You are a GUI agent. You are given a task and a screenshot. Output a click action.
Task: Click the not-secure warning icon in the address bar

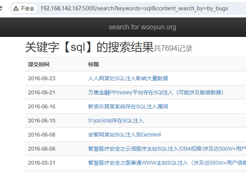coord(16,8)
